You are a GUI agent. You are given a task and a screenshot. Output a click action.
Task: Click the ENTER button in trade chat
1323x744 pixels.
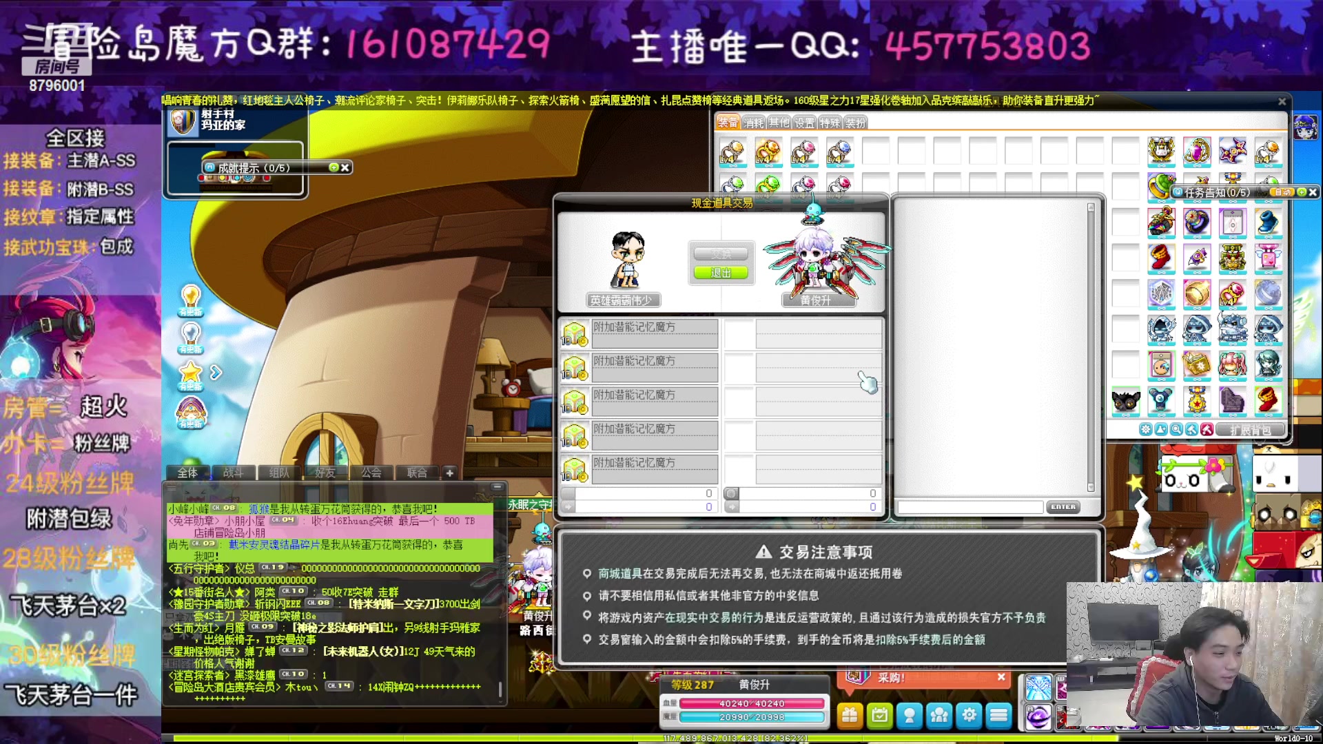[x=1063, y=507]
